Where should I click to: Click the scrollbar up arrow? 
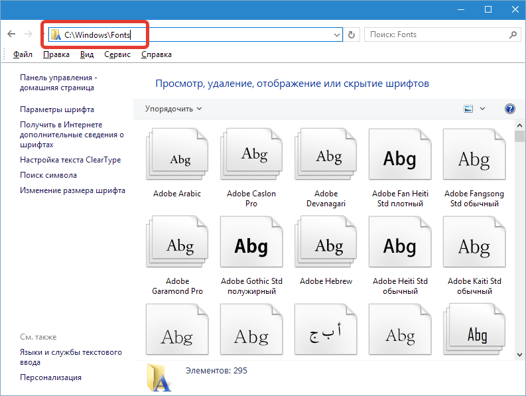519,125
